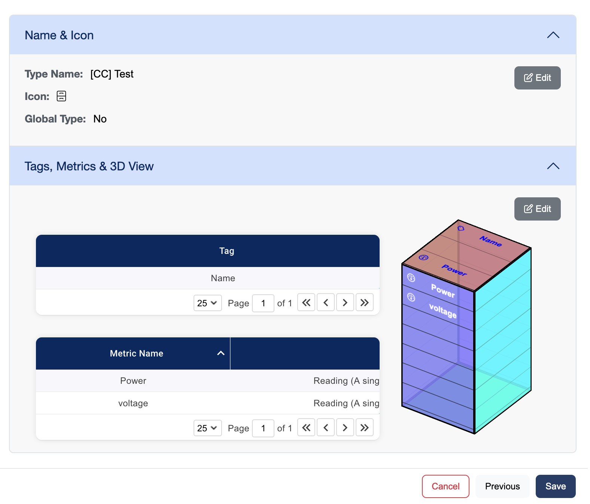Image resolution: width=590 pixels, height=504 pixels.
Task: Click the Tag table page number field
Action: 263,303
